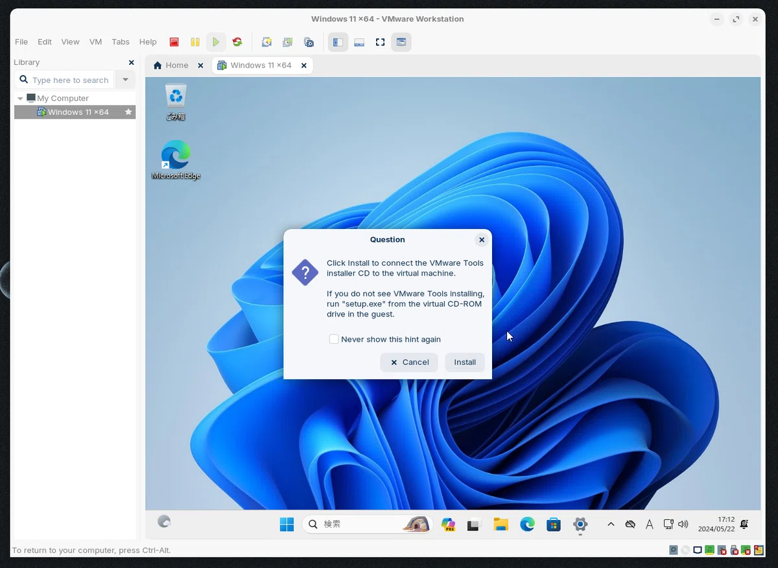Open the Help menu
Image resolution: width=778 pixels, height=568 pixels.
[x=148, y=41]
